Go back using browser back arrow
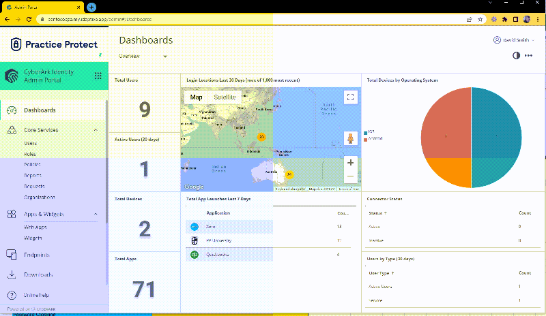 [x=7, y=20]
